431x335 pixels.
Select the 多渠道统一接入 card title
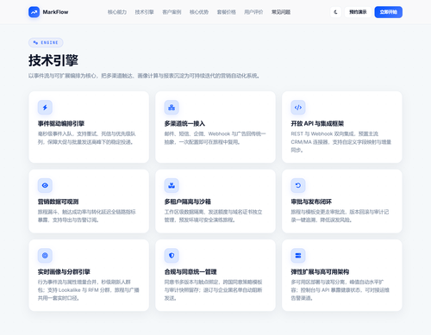184,124
